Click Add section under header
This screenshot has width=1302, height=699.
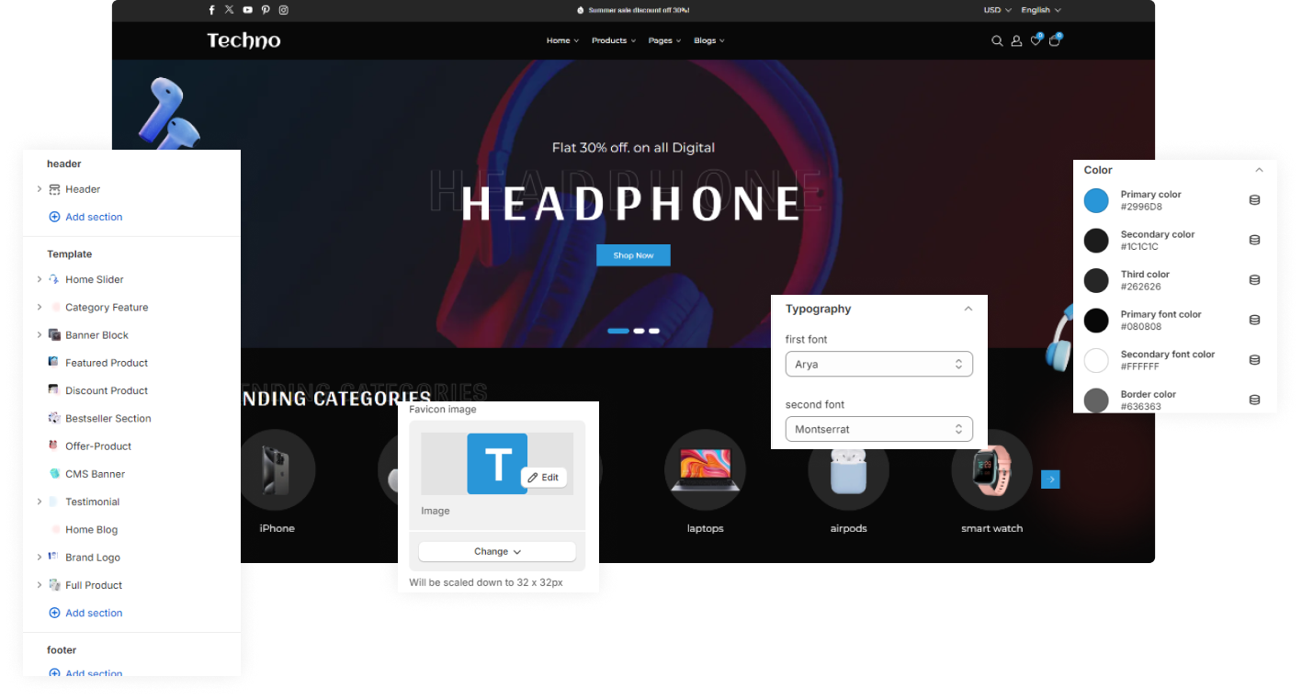click(85, 217)
